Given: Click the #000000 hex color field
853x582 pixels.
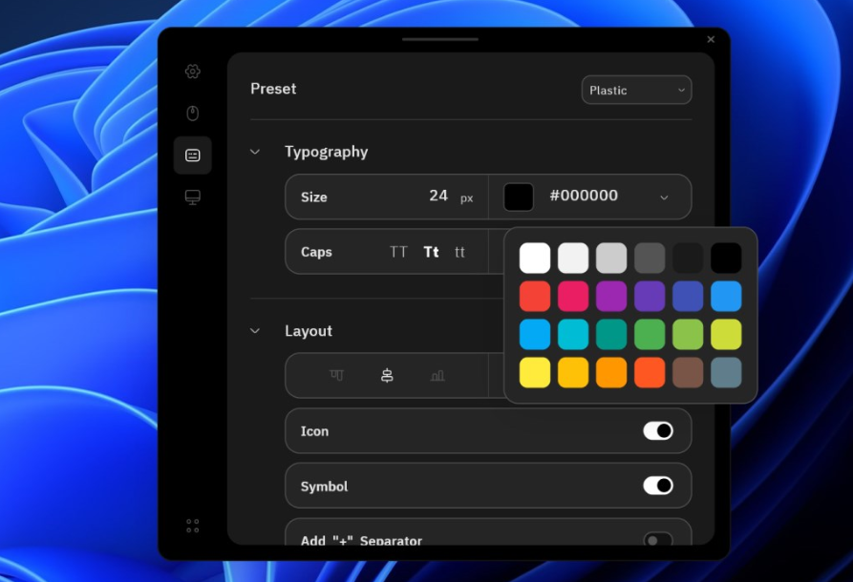Looking at the screenshot, I should pyautogui.click(x=584, y=195).
